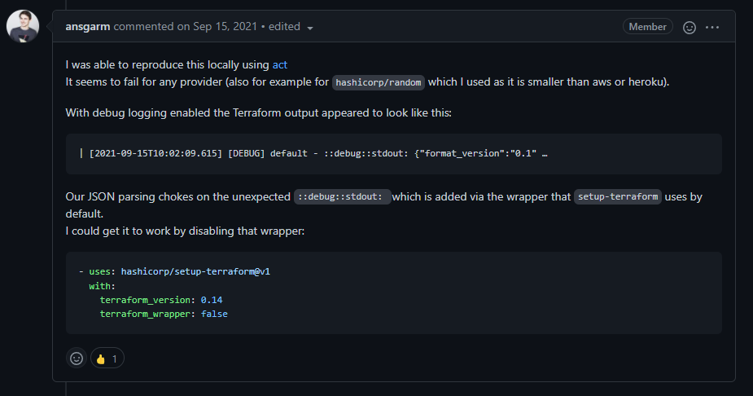Viewport: 753px width, 396px height.
Task: Click the Sep 15, 2021 timestamp
Action: [225, 26]
